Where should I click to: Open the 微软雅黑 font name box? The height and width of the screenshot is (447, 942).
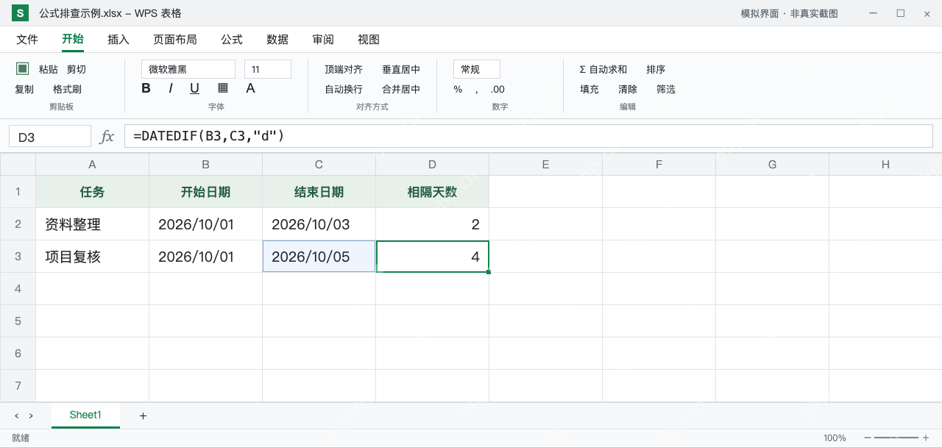(x=188, y=69)
